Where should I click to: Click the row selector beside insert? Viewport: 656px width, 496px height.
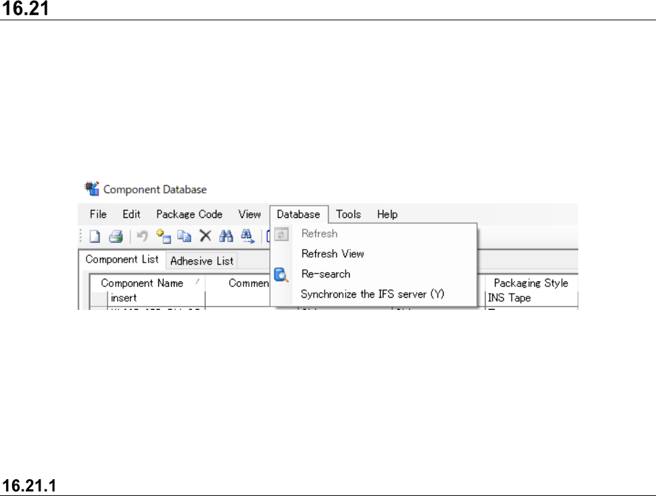(x=99, y=298)
